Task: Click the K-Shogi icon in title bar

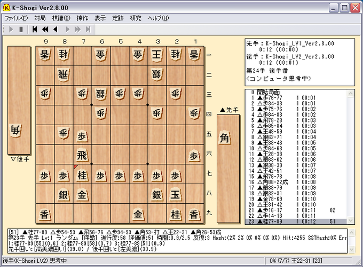Action: tap(6, 7)
